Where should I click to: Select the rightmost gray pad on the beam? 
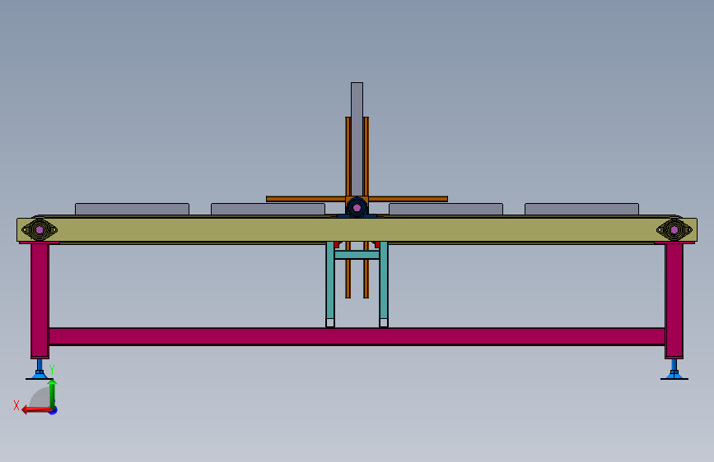[x=582, y=209]
